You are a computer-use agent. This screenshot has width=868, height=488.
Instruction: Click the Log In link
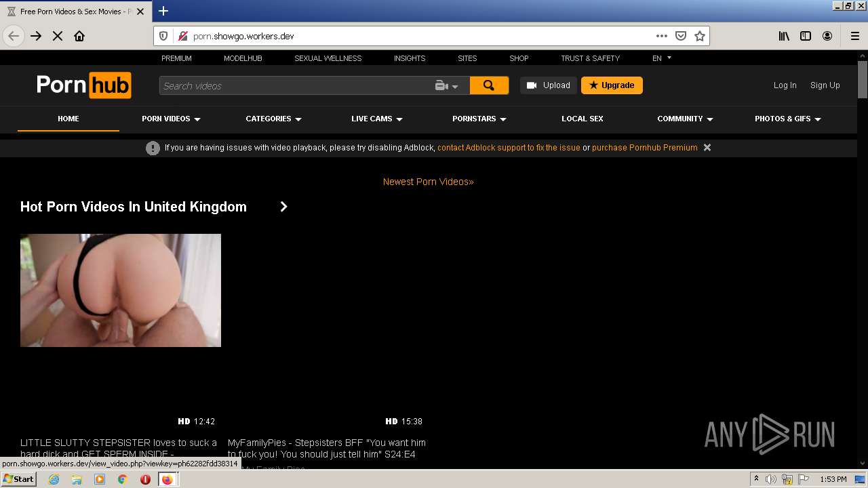pyautogui.click(x=785, y=85)
